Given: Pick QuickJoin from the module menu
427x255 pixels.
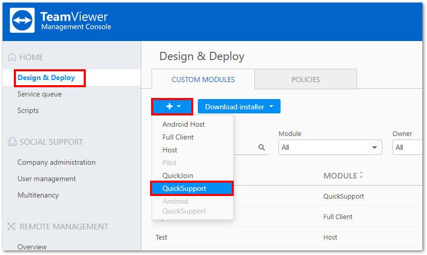Looking at the screenshot, I should pos(178,175).
